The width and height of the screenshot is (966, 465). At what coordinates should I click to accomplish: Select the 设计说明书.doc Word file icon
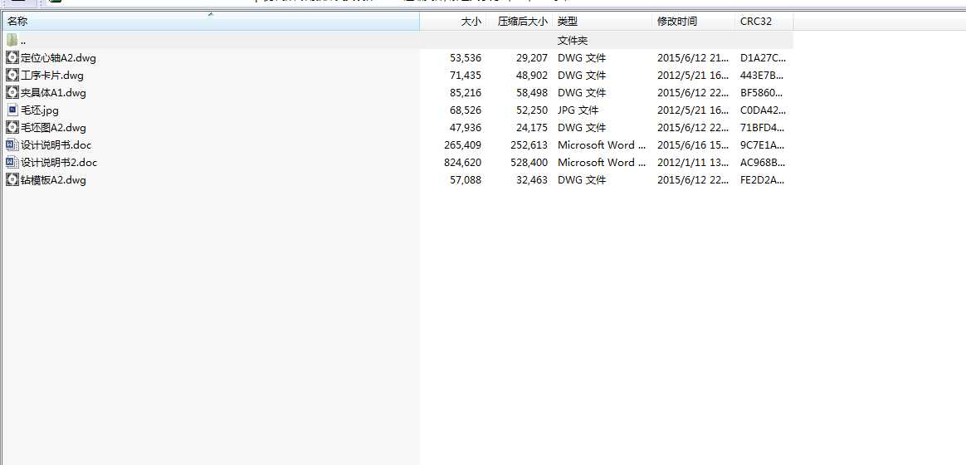click(x=12, y=145)
